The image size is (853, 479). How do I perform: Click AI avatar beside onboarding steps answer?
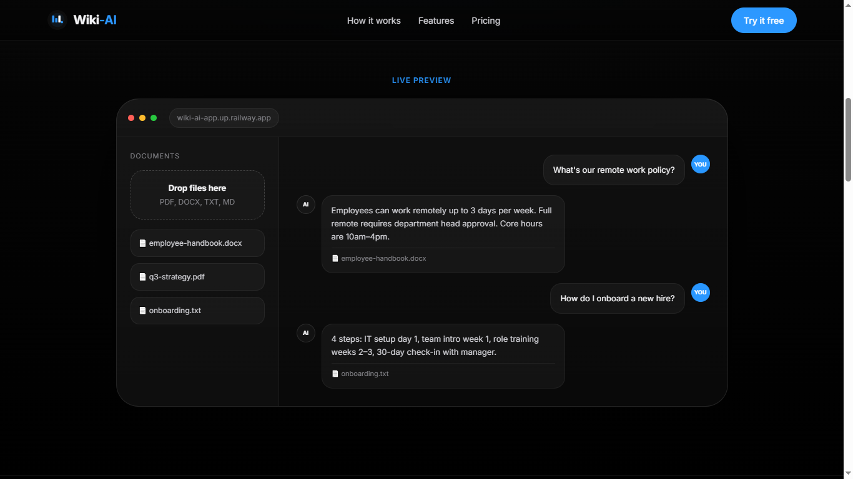306,333
